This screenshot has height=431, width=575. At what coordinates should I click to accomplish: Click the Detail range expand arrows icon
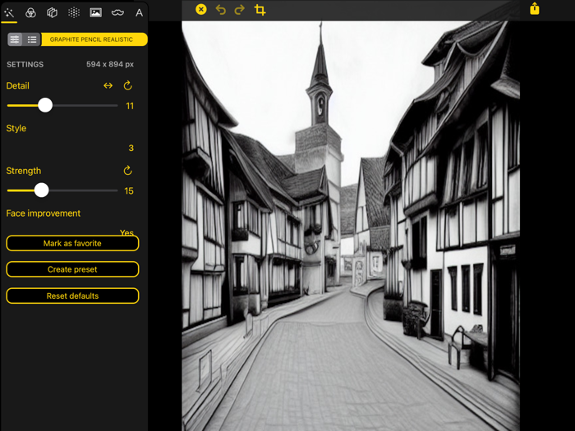(x=108, y=85)
